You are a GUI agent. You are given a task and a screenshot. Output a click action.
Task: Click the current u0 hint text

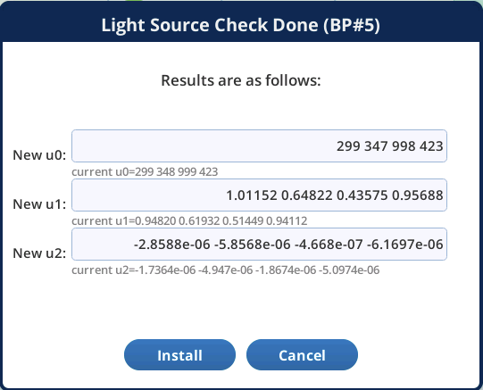click(x=145, y=171)
